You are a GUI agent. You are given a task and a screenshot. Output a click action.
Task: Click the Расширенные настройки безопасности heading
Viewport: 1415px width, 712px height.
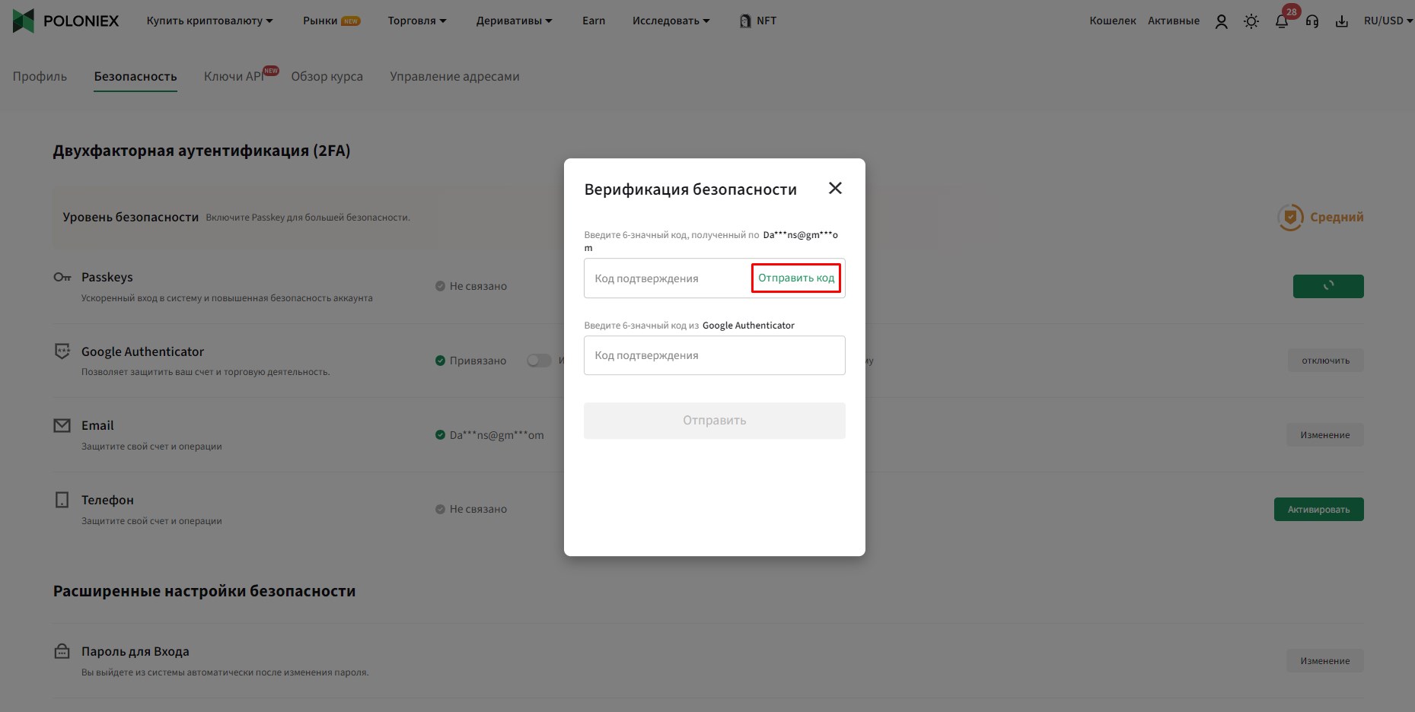pyautogui.click(x=204, y=591)
